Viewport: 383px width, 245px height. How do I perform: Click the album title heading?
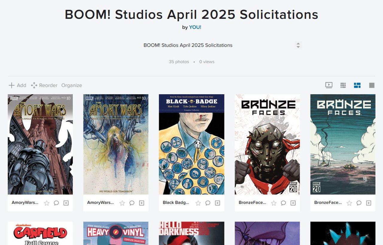coord(191,14)
